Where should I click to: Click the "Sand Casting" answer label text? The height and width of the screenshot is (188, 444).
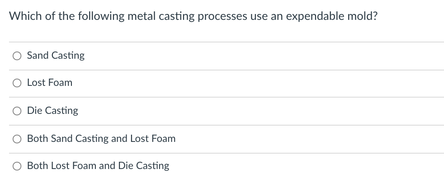pyautogui.click(x=56, y=56)
